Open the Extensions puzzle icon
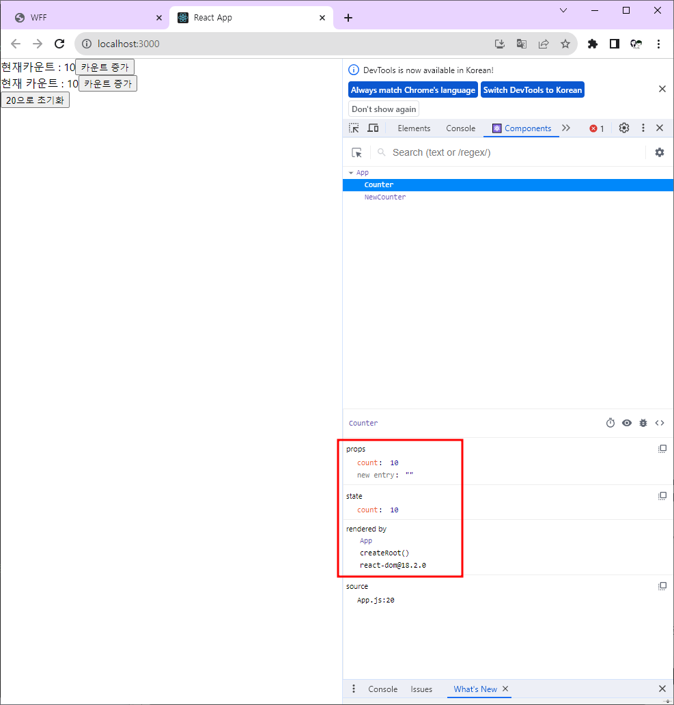674x705 pixels. click(593, 44)
